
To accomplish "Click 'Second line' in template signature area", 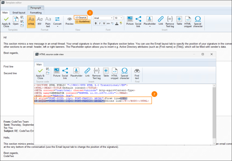I will [10, 73].
